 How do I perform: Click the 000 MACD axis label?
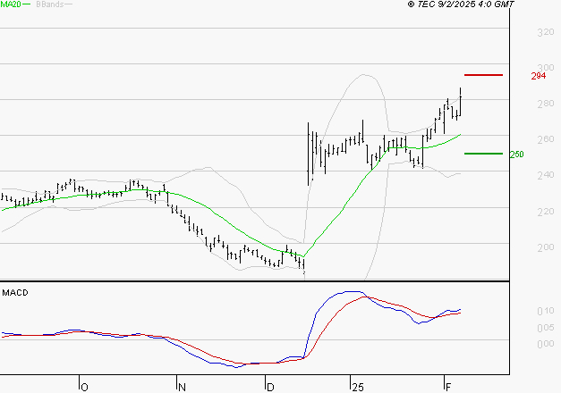(x=546, y=344)
